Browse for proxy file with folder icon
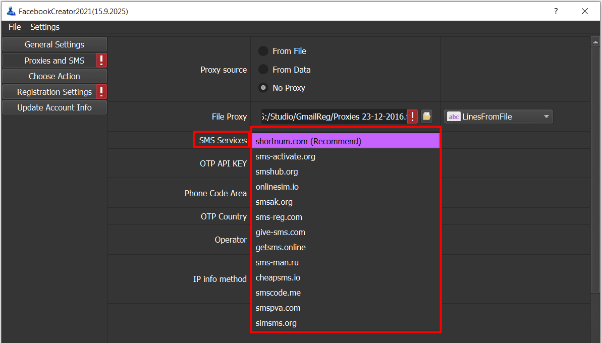The height and width of the screenshot is (343, 602). point(426,116)
